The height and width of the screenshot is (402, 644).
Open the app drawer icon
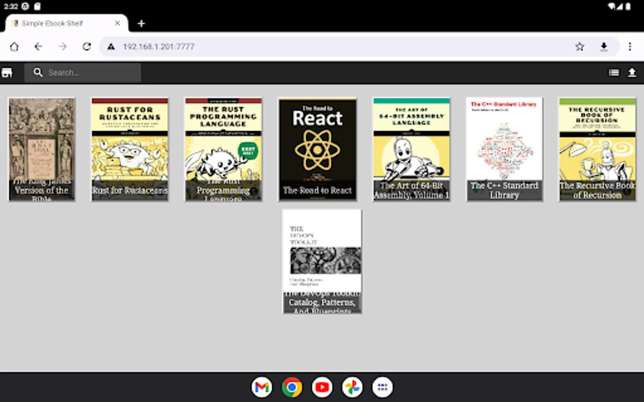(x=382, y=387)
